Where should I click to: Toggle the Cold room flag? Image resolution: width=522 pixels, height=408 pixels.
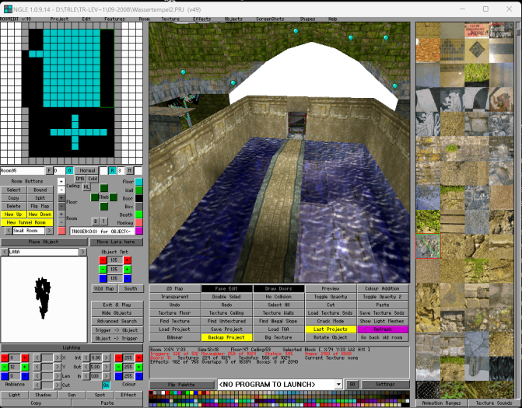pyautogui.click(x=93, y=179)
